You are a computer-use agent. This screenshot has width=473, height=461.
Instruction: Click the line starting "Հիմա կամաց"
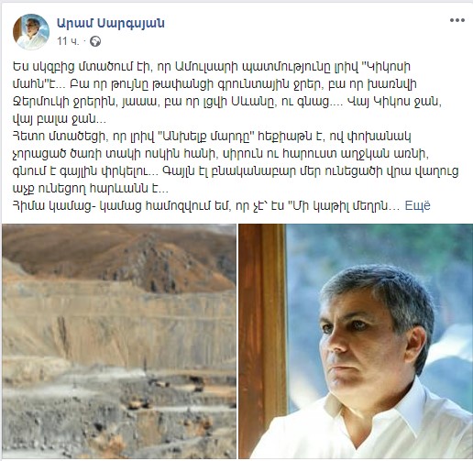coord(206,206)
